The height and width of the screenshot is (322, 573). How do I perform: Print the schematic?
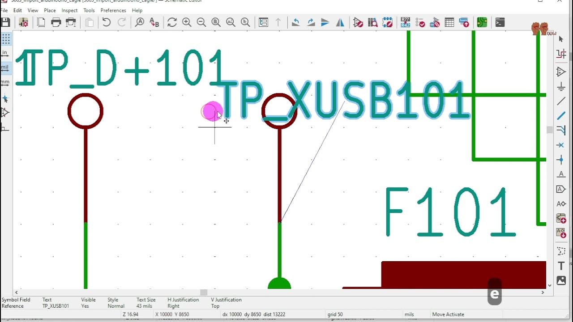point(56,22)
